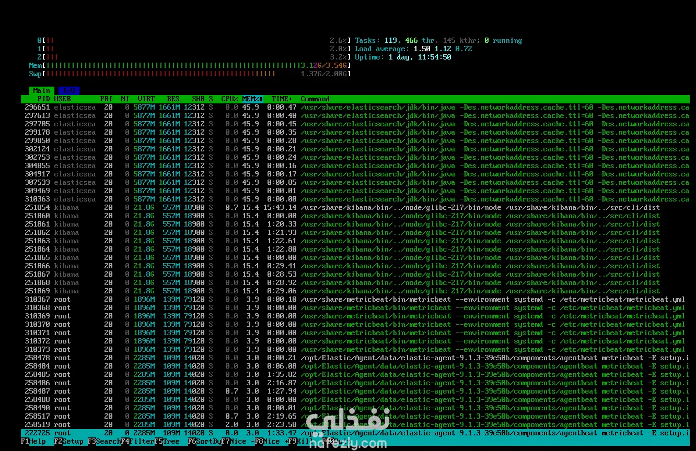Image resolution: width=696 pixels, height=451 pixels.
Task: Sort by the Command column header
Action: pos(315,99)
